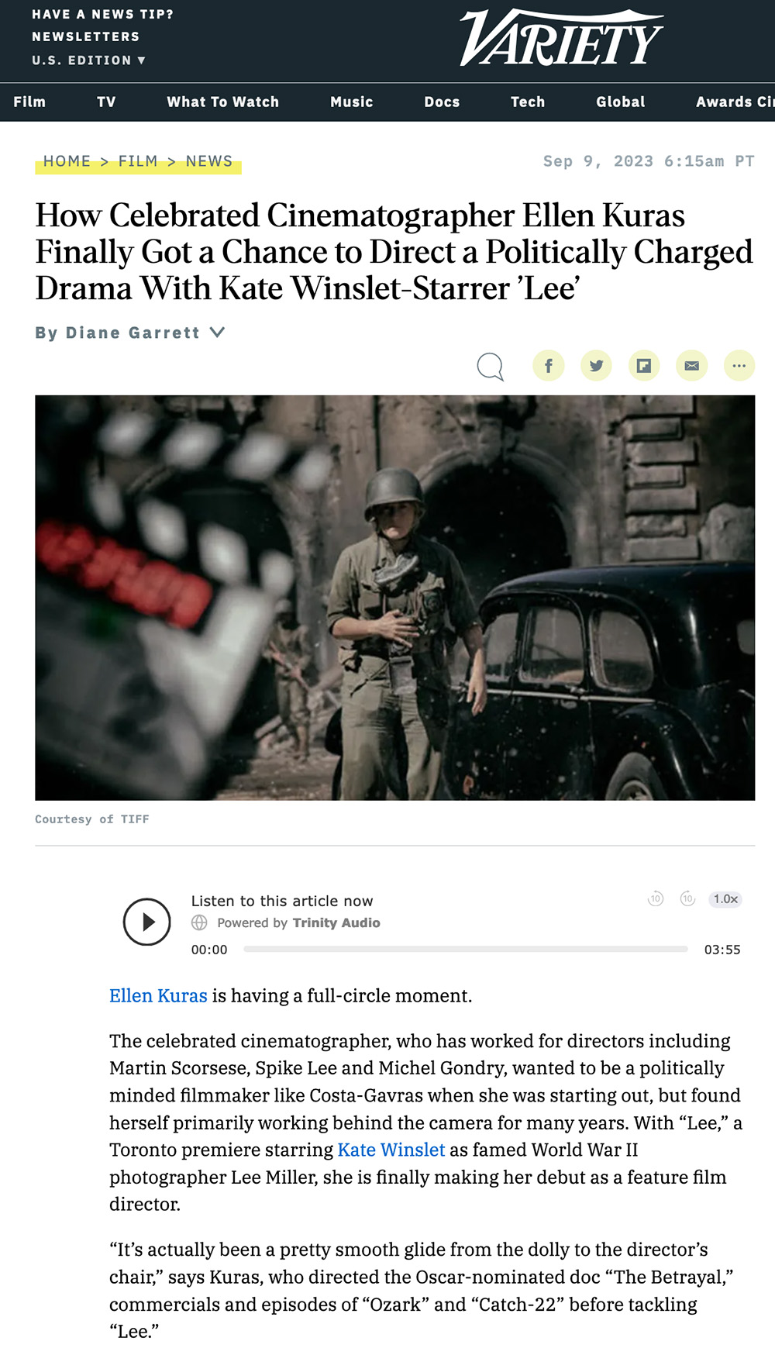
Task: Go to FILM in the breadcrumb
Action: (138, 161)
